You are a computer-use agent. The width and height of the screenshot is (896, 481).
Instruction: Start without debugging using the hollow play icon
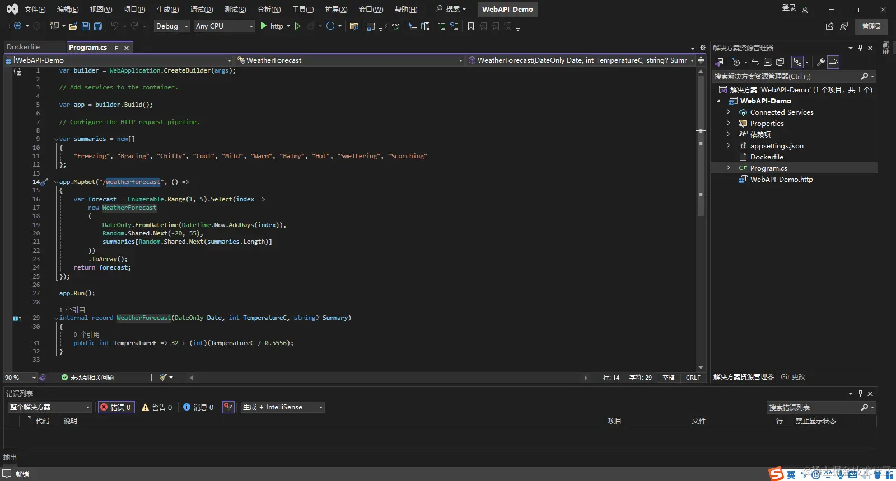coord(298,26)
